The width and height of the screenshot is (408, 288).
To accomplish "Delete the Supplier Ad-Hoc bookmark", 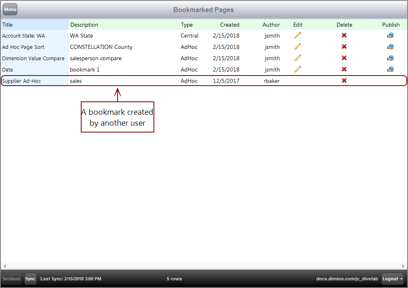I will pos(344,81).
